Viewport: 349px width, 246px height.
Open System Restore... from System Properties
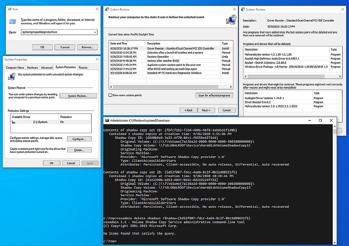[x=78, y=96]
